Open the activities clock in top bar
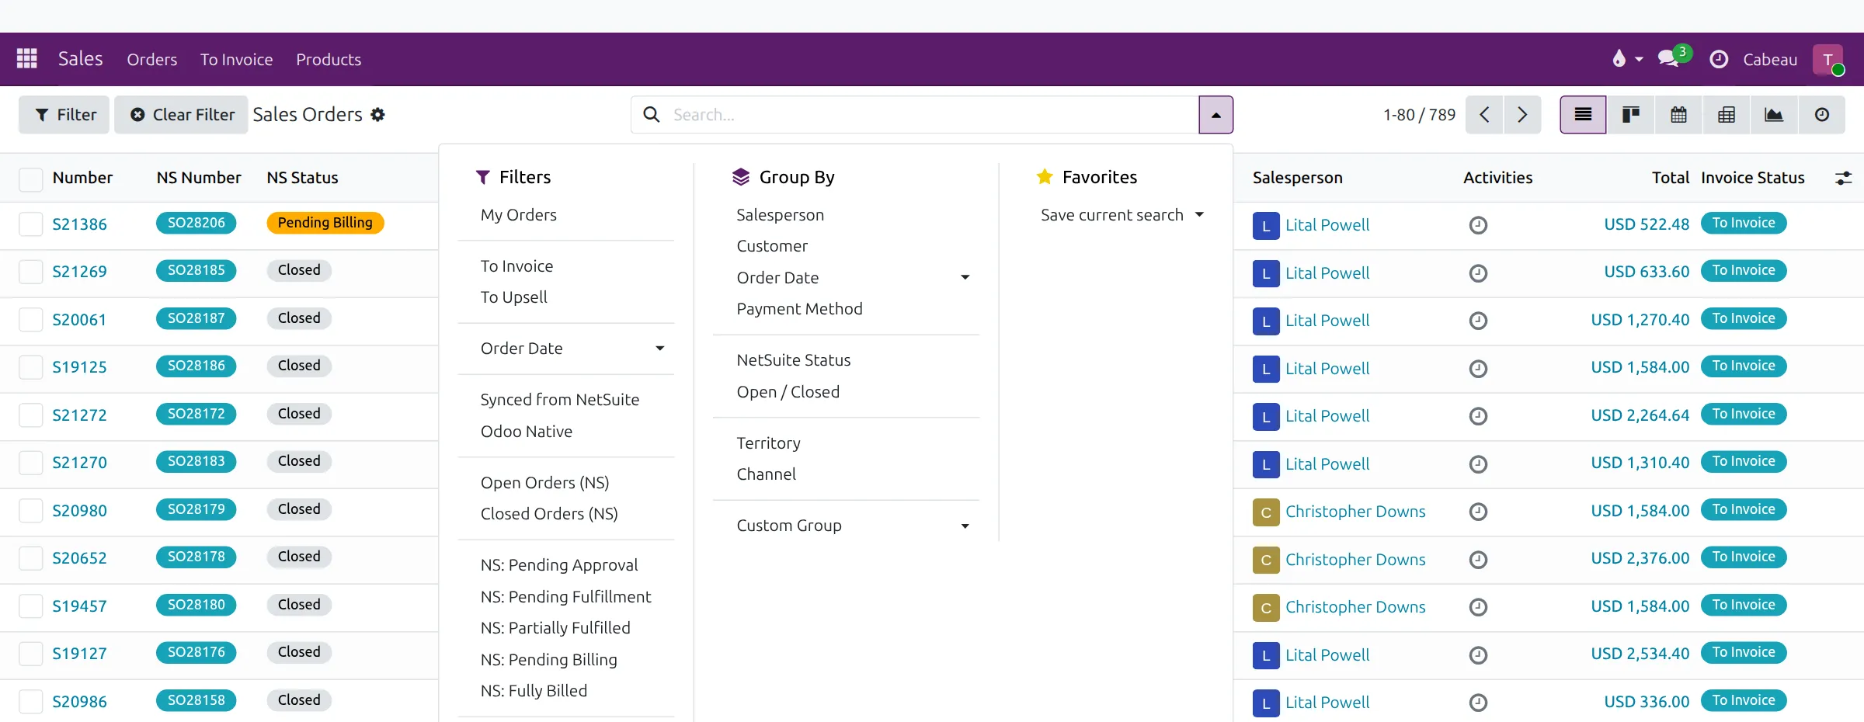This screenshot has height=722, width=1864. [x=1719, y=59]
